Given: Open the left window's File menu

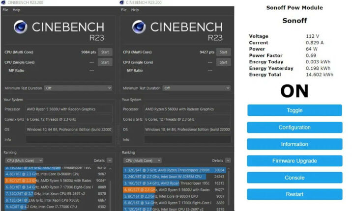Looking at the screenshot, I should (5, 10).
